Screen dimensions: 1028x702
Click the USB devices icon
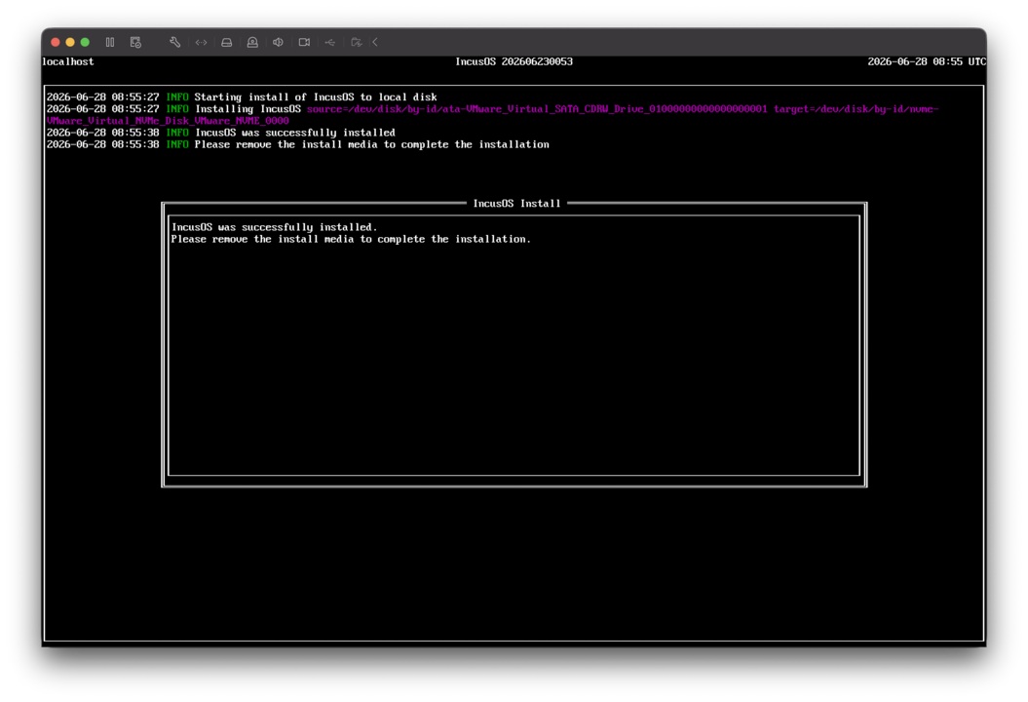[x=329, y=42]
